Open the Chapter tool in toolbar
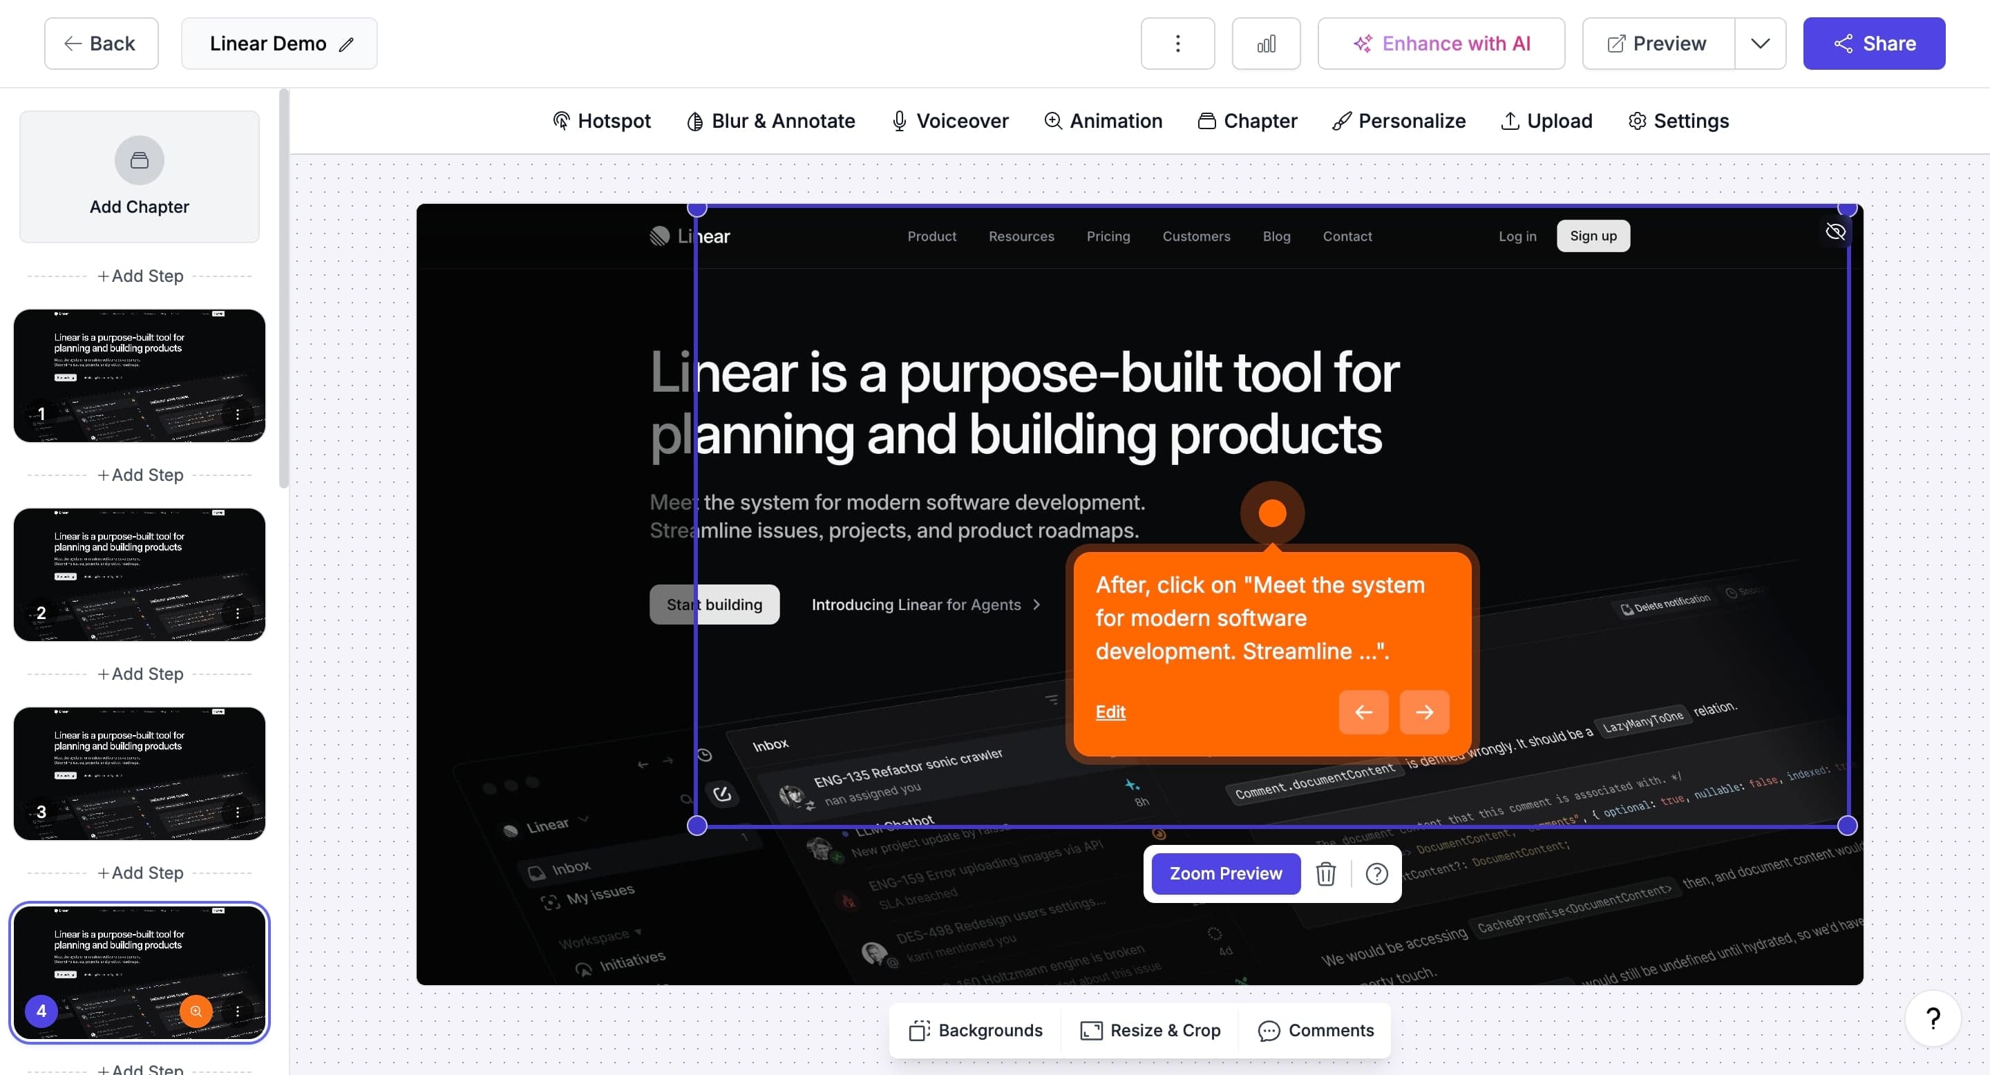The image size is (1990, 1075). (1247, 121)
